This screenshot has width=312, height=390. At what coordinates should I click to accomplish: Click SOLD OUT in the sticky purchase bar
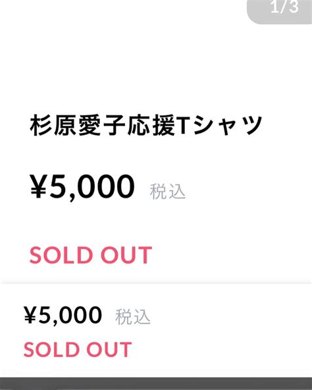pyautogui.click(x=78, y=349)
